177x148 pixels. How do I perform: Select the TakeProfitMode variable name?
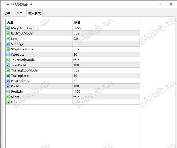pyautogui.click(x=23, y=60)
